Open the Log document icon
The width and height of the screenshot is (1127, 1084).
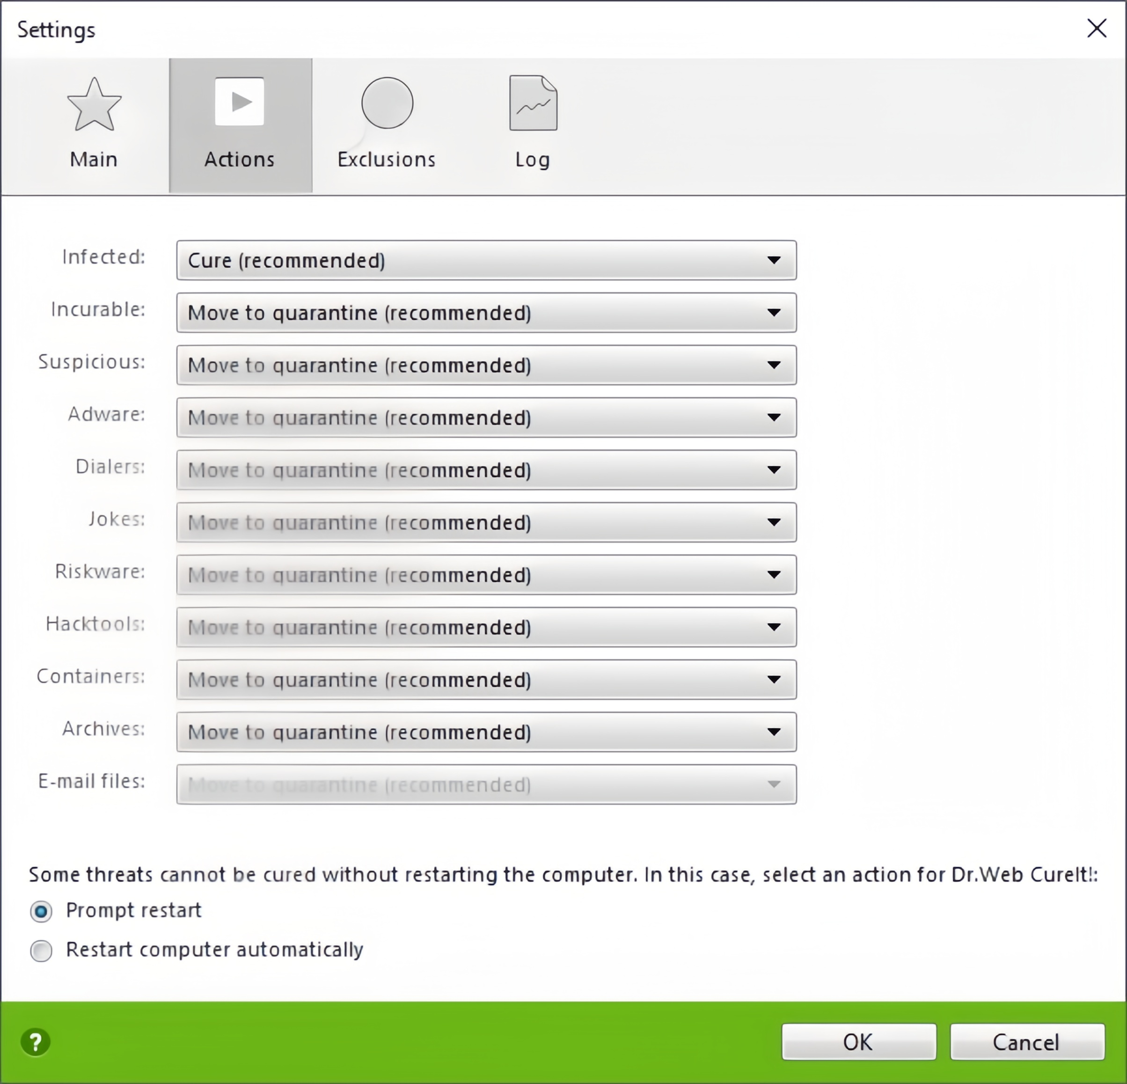533,103
